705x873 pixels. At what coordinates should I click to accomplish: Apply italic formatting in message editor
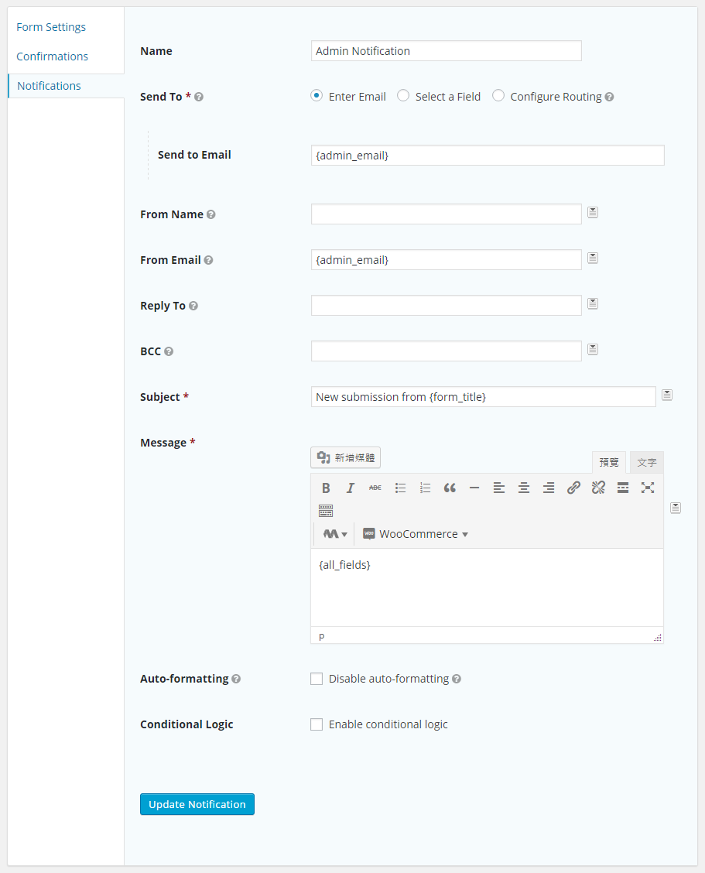tap(351, 488)
